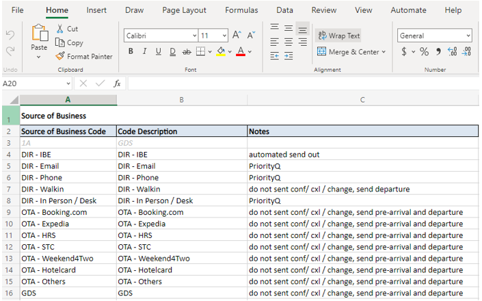This screenshot has height=301, width=482.
Task: Align text left
Action: click(x=275, y=42)
